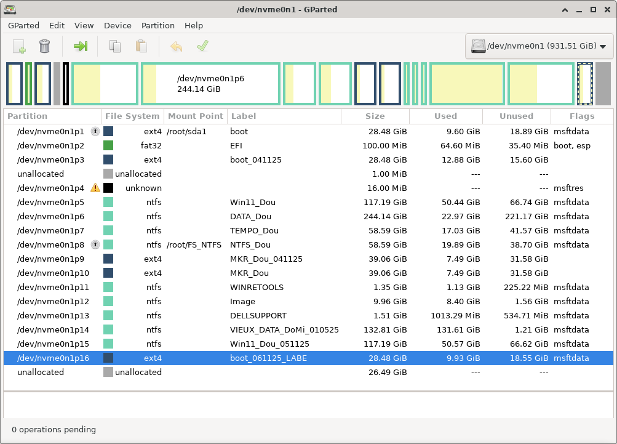Click the Size column header

tap(375, 116)
